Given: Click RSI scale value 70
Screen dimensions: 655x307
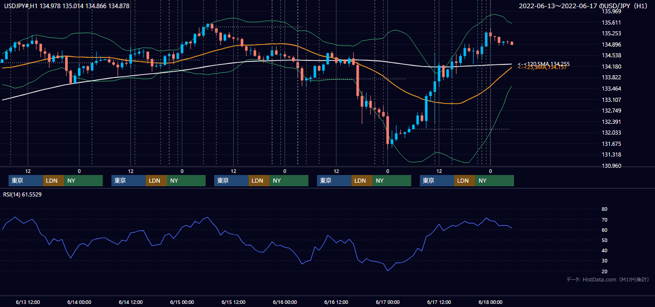Looking at the screenshot, I should click(x=604, y=220).
